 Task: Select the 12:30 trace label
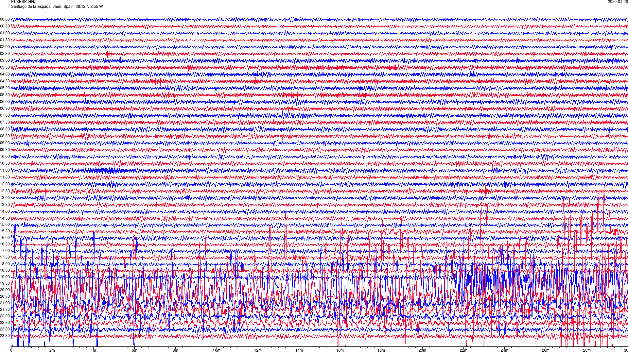tap(5, 191)
